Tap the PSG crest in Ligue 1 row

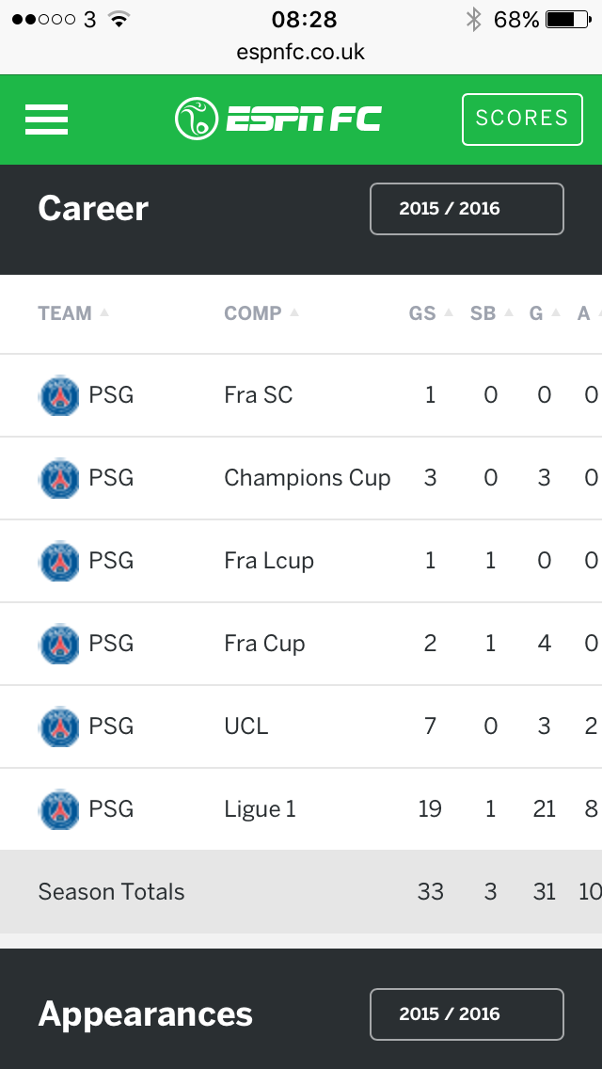click(59, 810)
